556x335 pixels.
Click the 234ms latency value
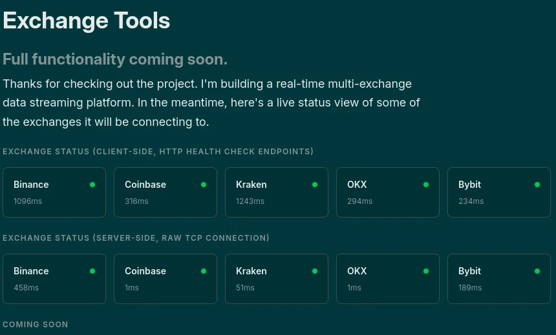[471, 201]
